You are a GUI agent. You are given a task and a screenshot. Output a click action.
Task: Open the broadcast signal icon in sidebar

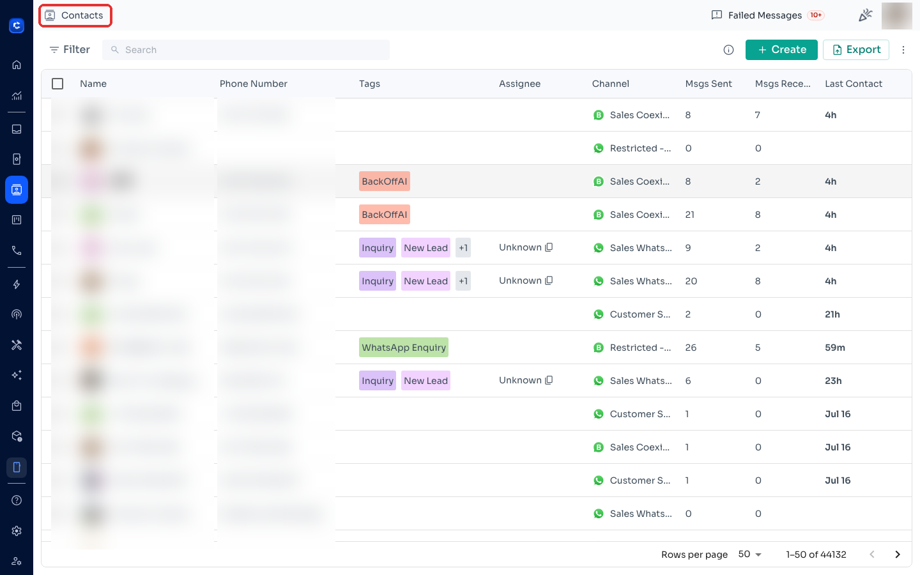click(x=17, y=314)
